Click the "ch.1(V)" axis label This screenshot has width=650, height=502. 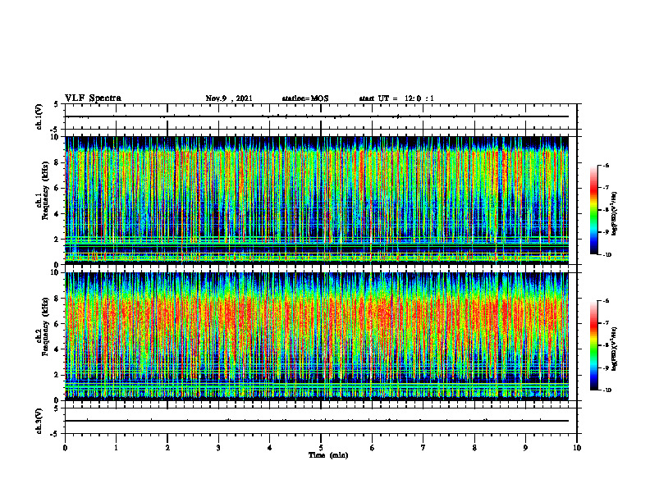click(39, 116)
